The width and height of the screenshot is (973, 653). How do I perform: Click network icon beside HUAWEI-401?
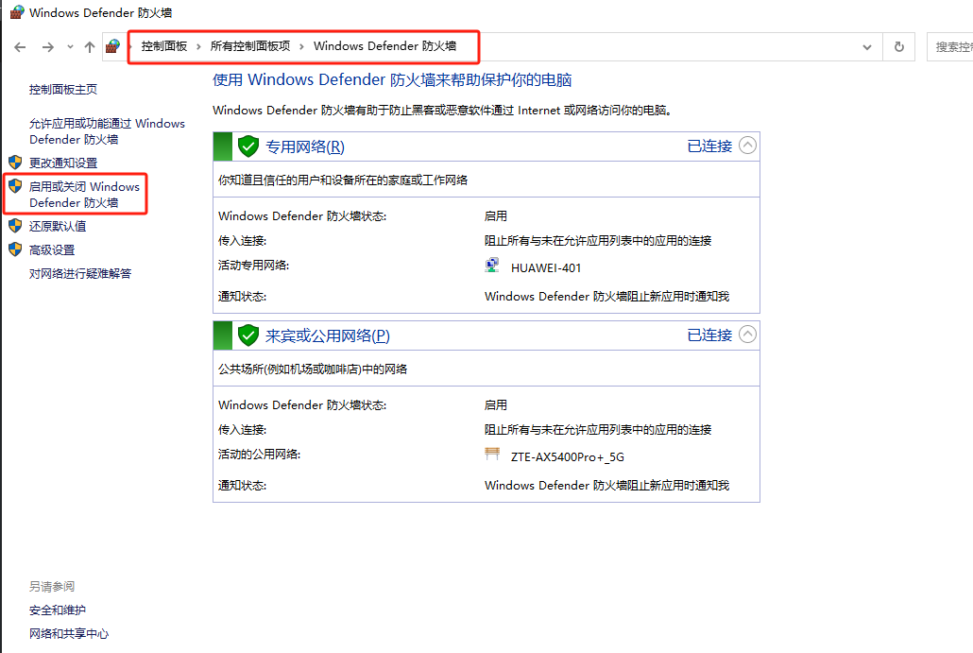point(492,266)
